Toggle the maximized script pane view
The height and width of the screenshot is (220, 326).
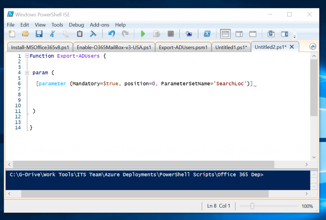point(253,33)
